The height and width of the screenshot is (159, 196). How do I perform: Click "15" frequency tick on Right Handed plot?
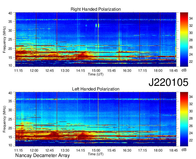point(10,58)
